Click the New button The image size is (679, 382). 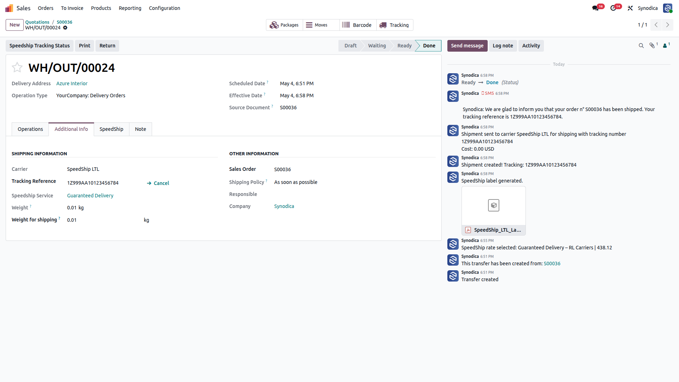pyautogui.click(x=14, y=25)
